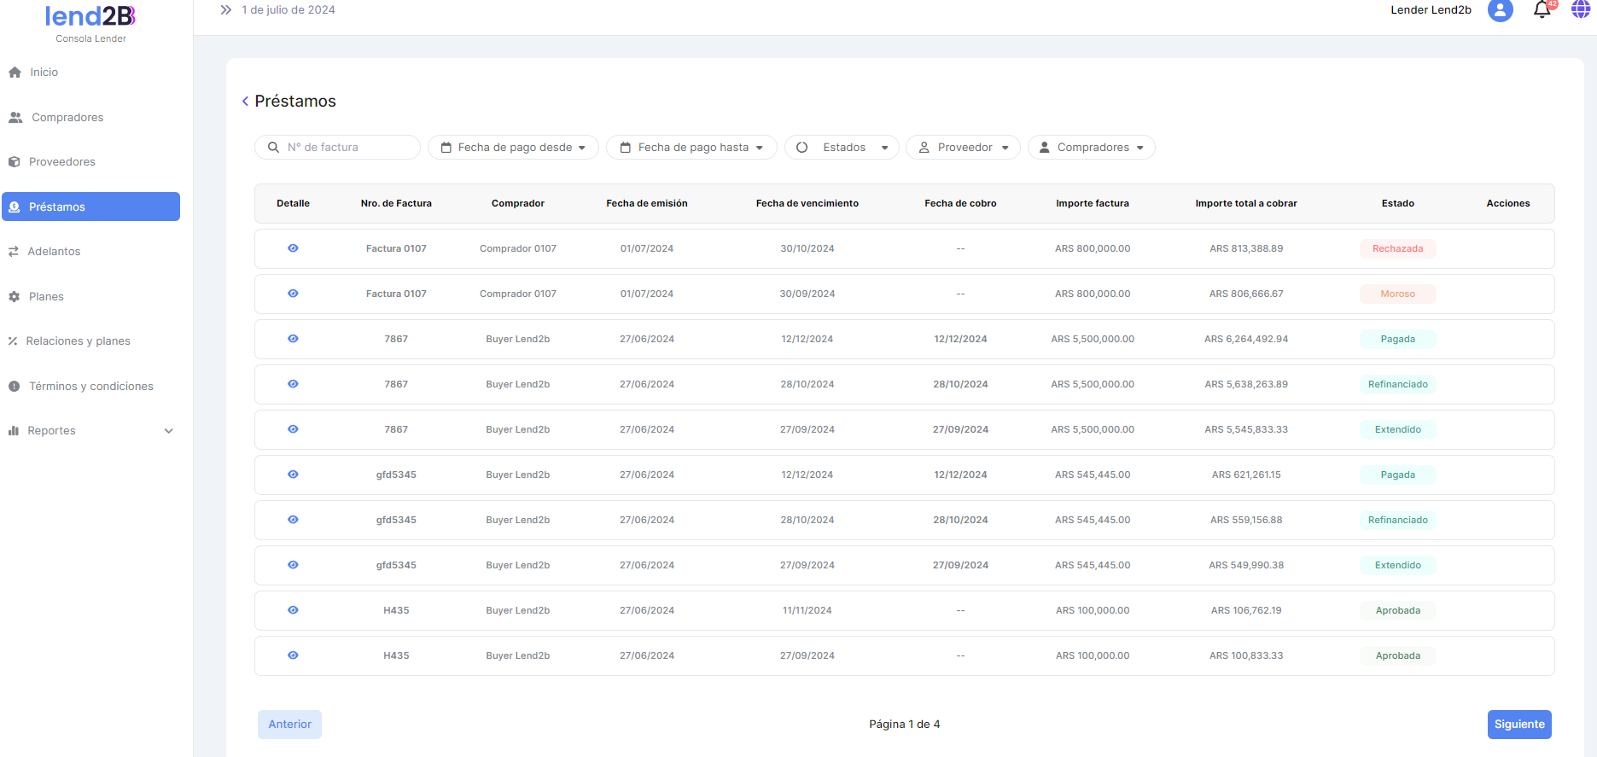The width and height of the screenshot is (1597, 757).
Task: Click the Anterior page button
Action: [x=289, y=725]
